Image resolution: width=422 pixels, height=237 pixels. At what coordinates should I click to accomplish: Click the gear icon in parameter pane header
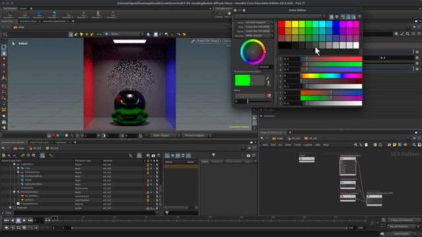(396, 34)
